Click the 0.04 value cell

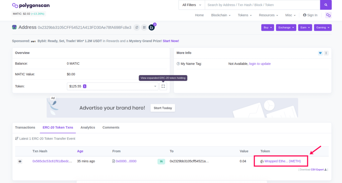pyautogui.click(x=243, y=161)
